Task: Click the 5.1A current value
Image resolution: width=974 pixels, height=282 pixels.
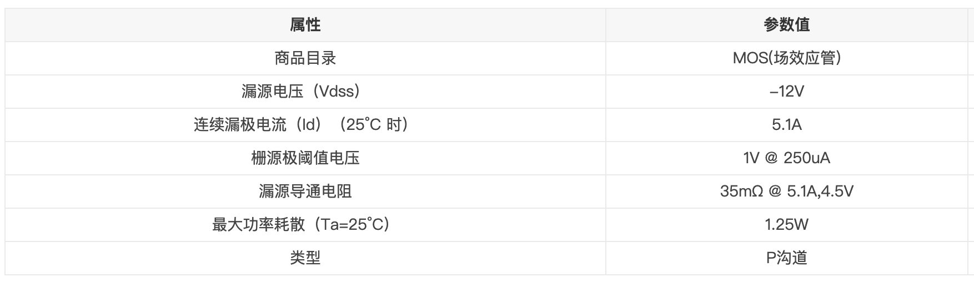Action: [x=786, y=125]
